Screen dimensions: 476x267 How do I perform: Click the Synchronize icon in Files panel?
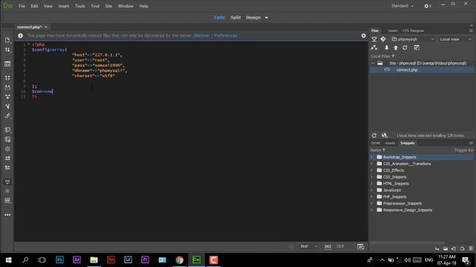click(405, 47)
